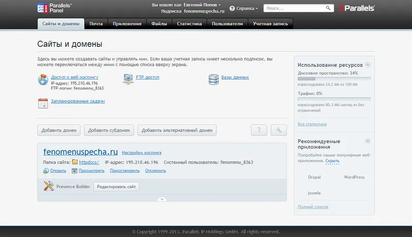Viewport: 412px width, 237px height.
Task: Open the Базы данных link
Action: pyautogui.click(x=235, y=77)
